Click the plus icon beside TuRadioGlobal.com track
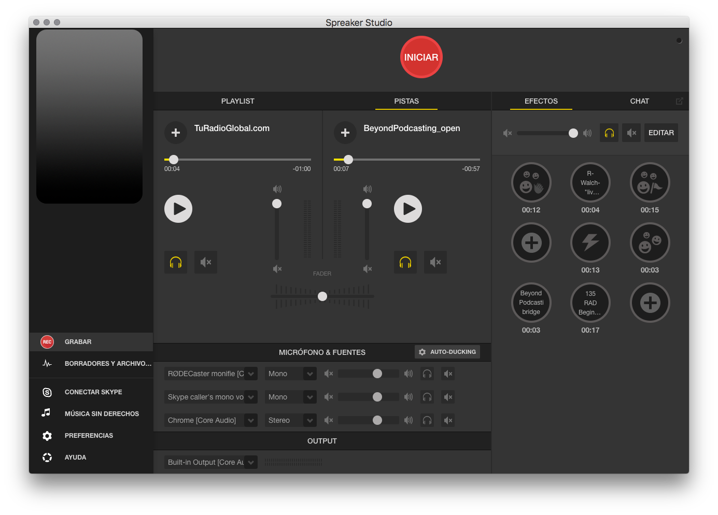Viewport: 718px width, 515px height. 176,133
